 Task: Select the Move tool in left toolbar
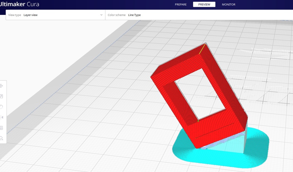[x=1, y=86]
